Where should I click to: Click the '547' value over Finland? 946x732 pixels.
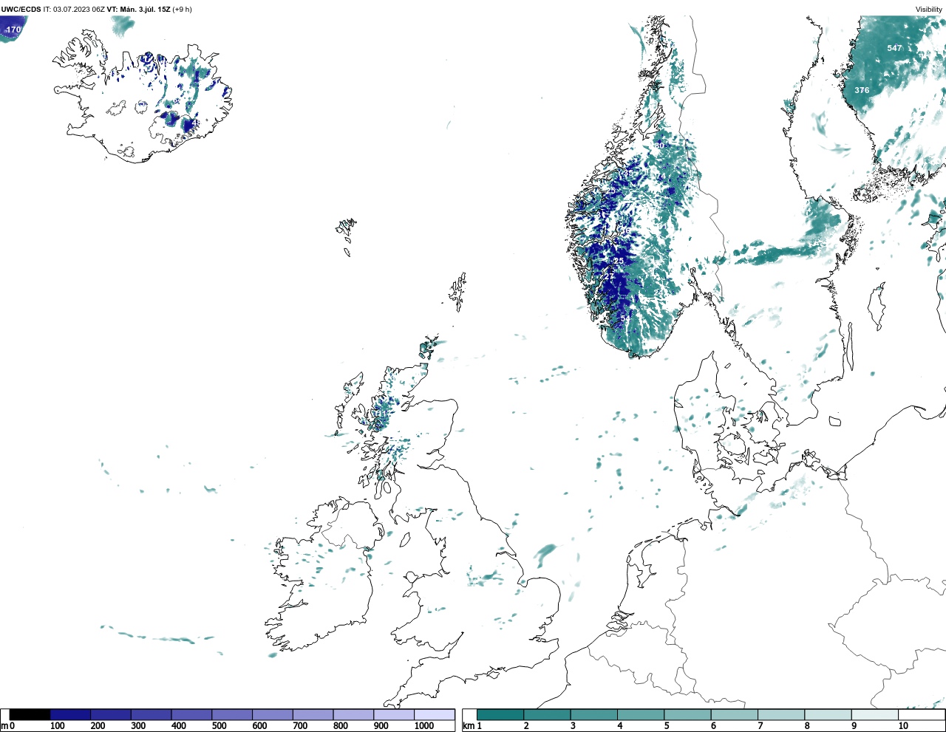[894, 48]
